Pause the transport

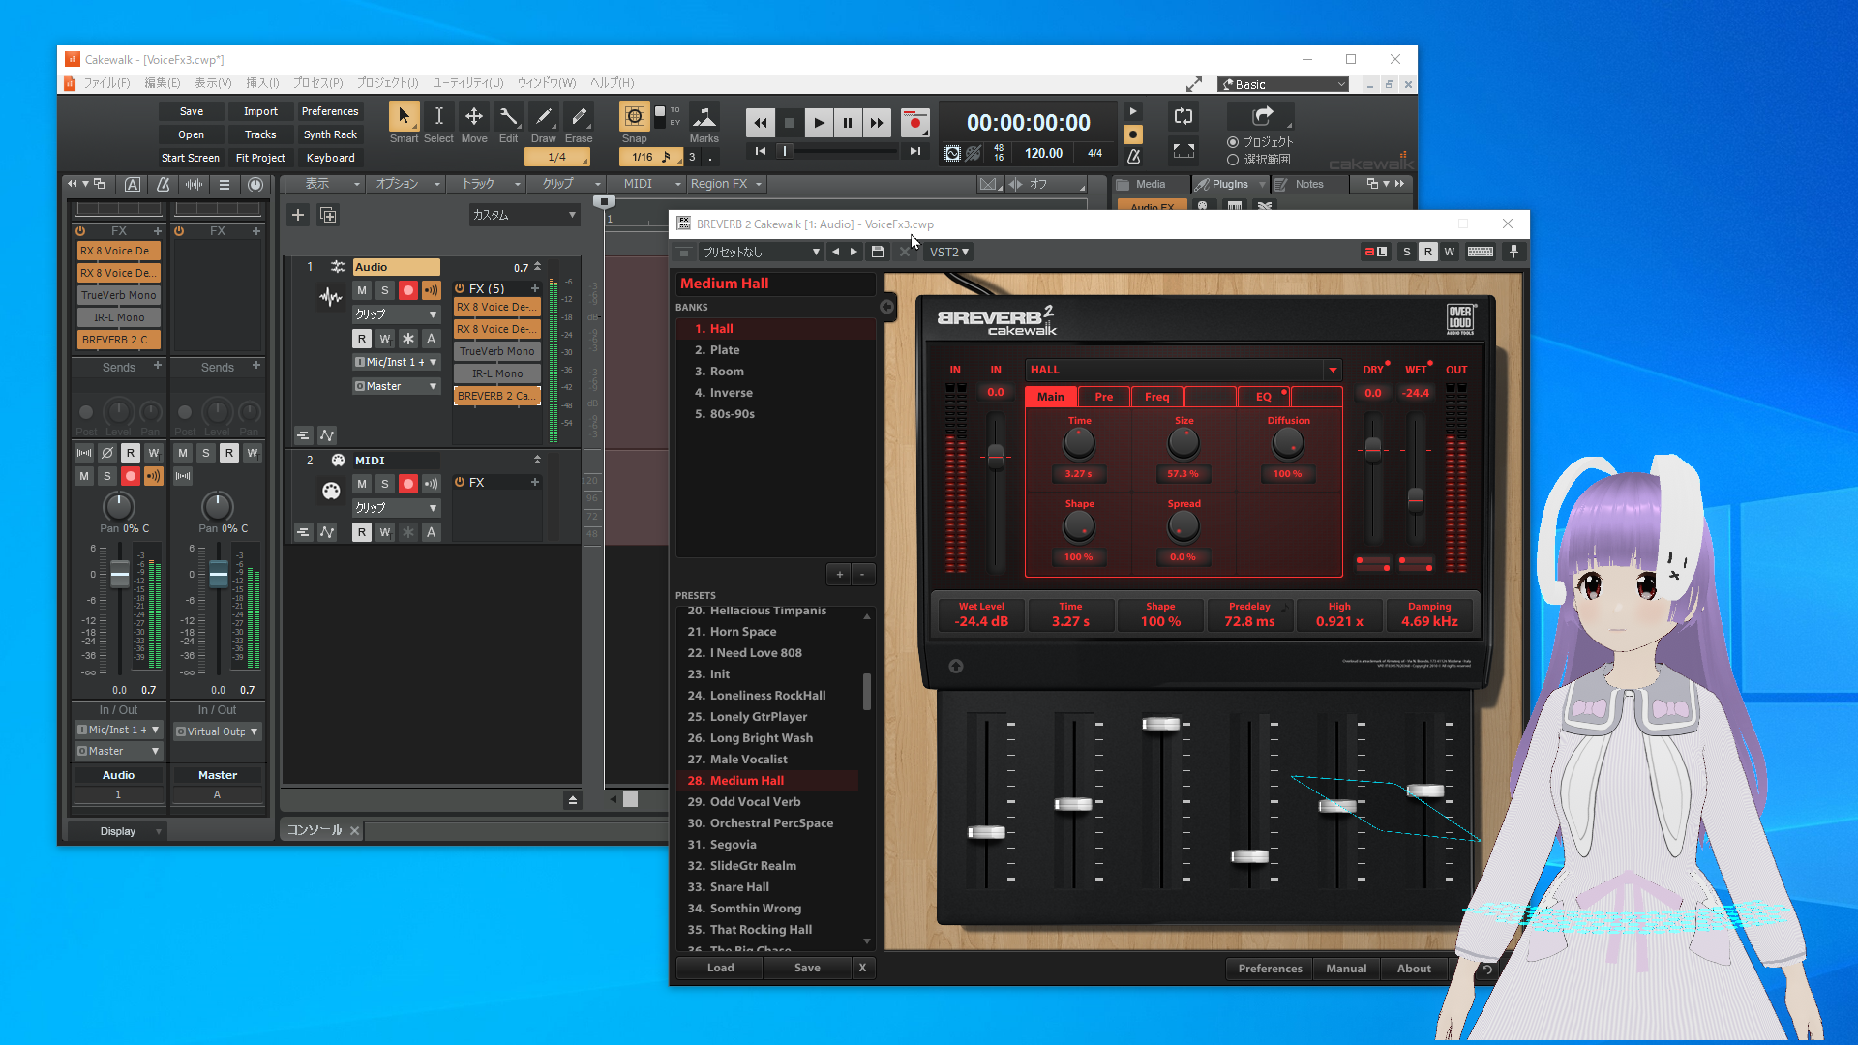click(x=848, y=123)
